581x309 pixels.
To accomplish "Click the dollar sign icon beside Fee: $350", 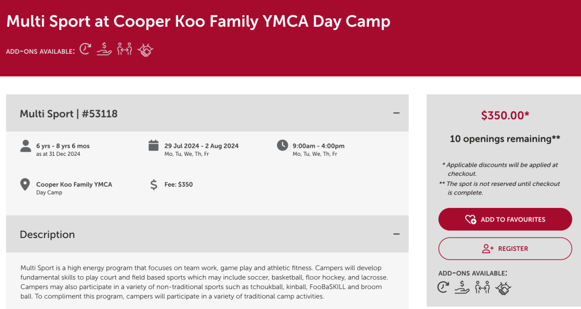I will coord(153,185).
